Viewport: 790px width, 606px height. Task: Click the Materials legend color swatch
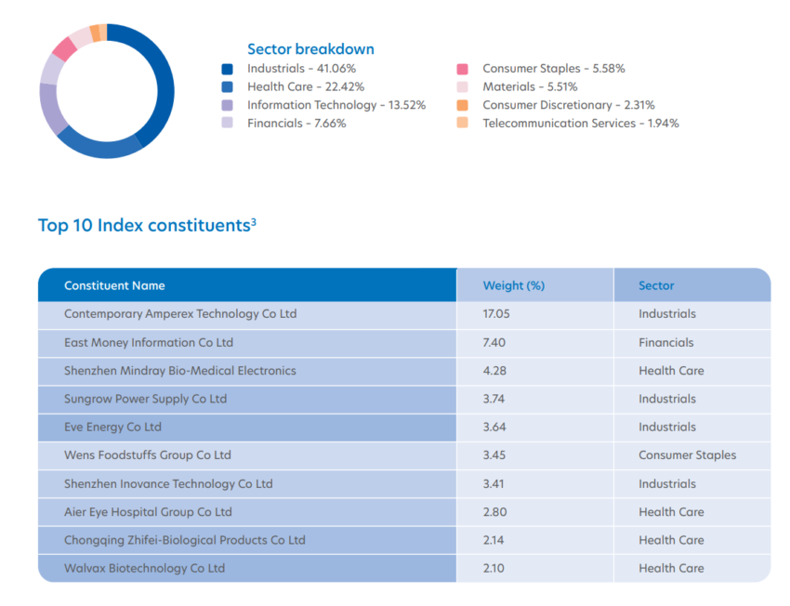click(463, 87)
